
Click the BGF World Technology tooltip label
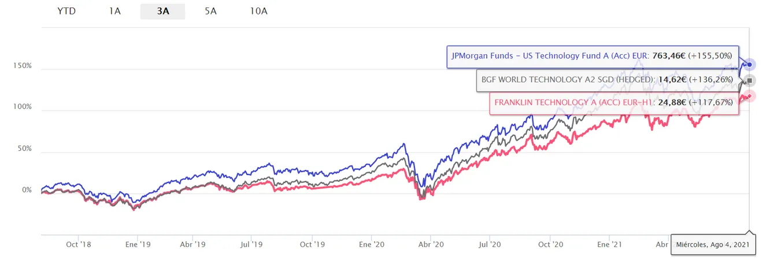[607, 80]
